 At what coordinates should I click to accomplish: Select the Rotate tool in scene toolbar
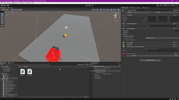click(x=2, y=17)
